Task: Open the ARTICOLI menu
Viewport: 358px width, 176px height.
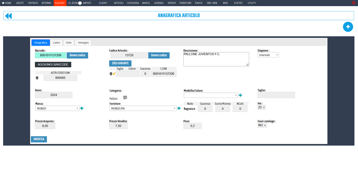Action: tap(119, 3)
